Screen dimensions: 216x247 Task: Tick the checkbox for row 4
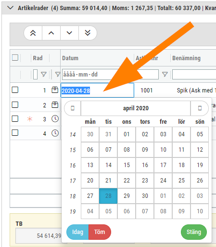pos(15,133)
